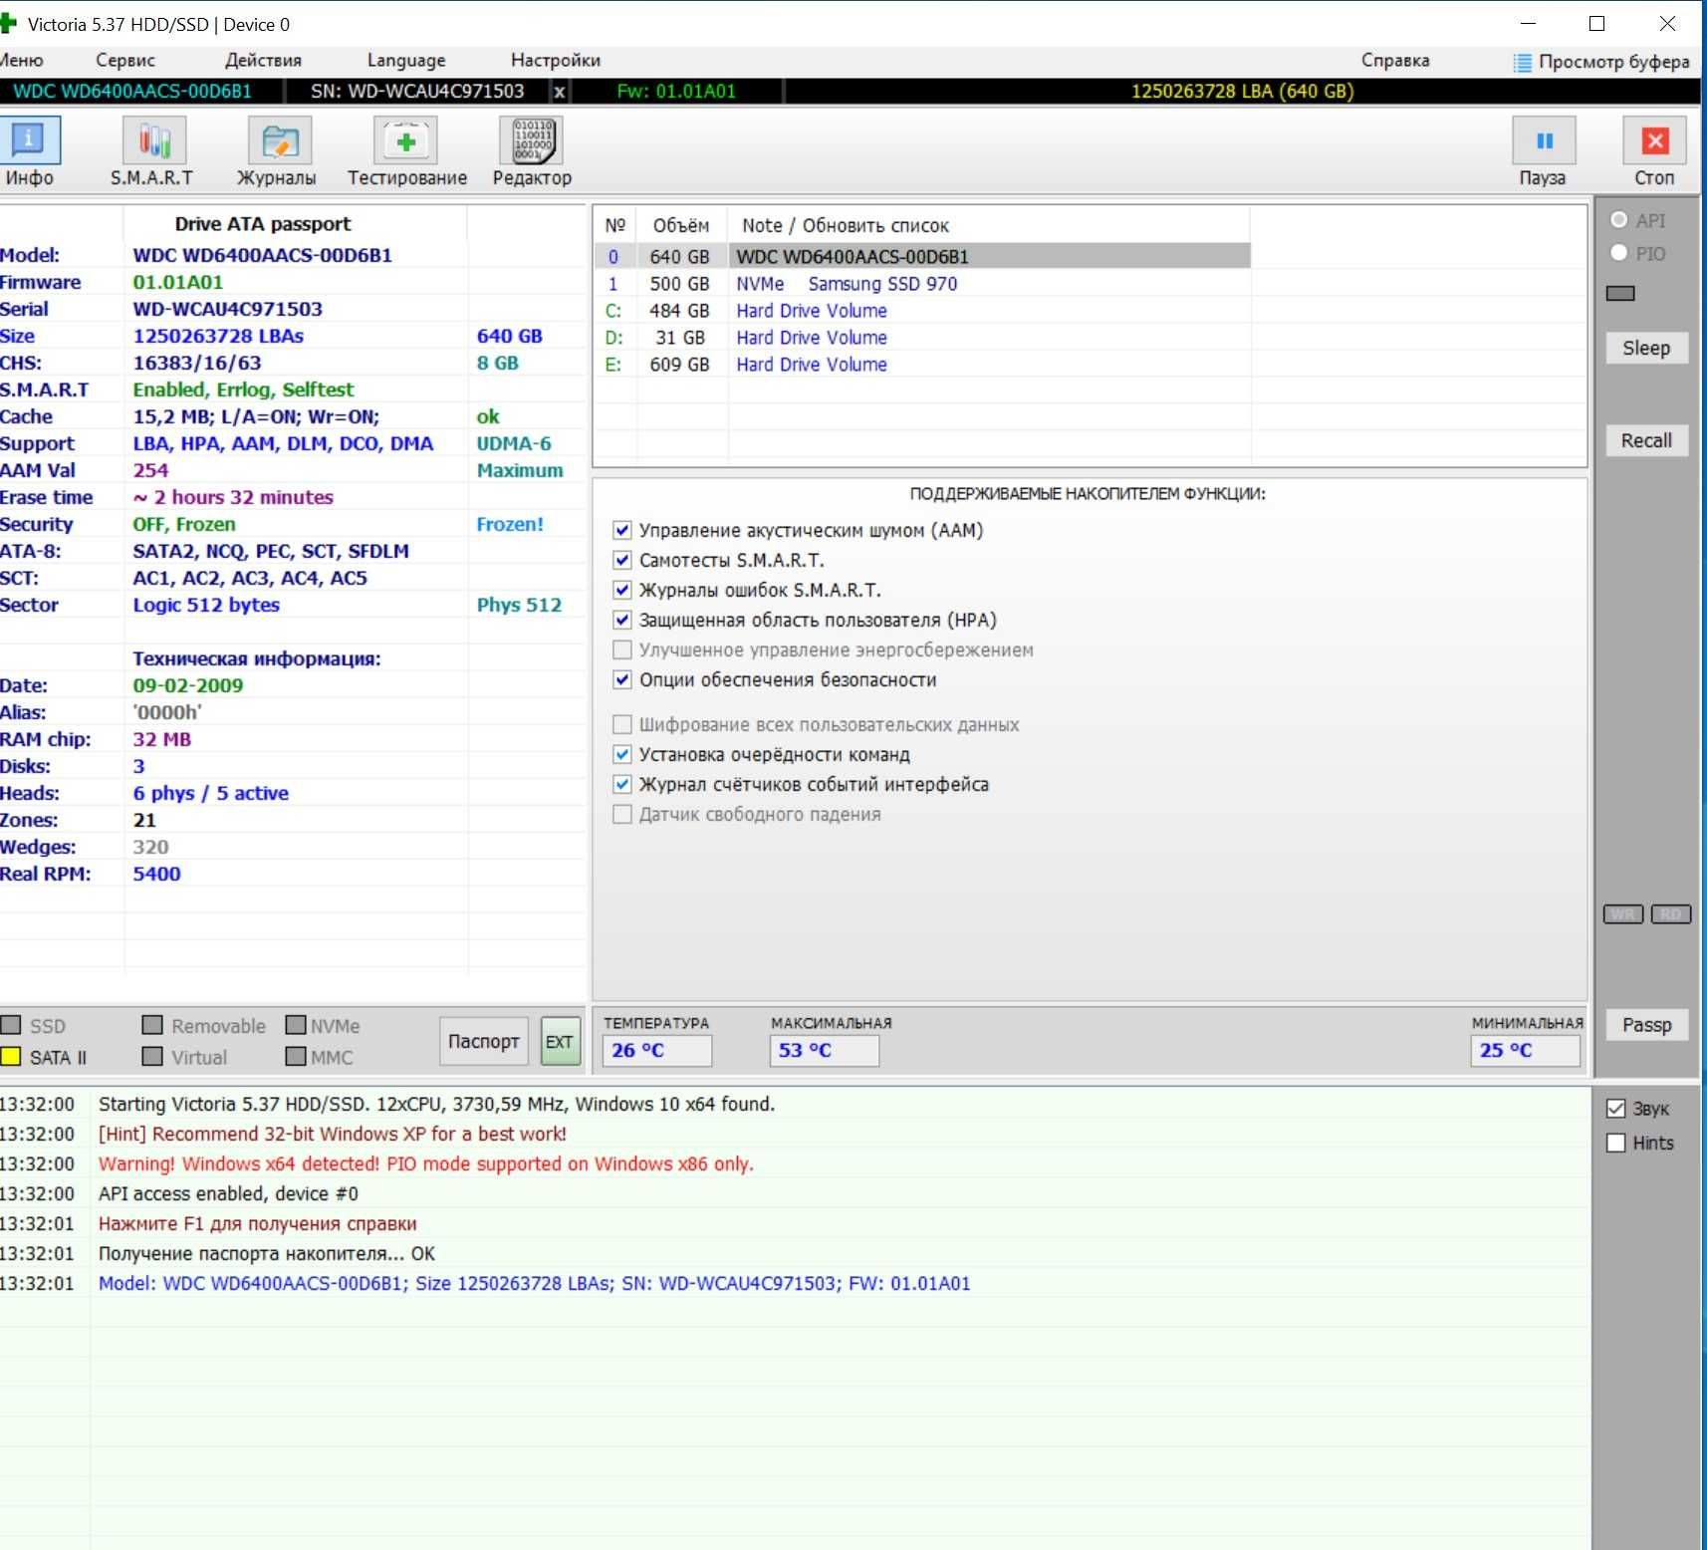Toggle the Virtual indicator box
Screen dimensions: 1707x1550
pos(152,1056)
